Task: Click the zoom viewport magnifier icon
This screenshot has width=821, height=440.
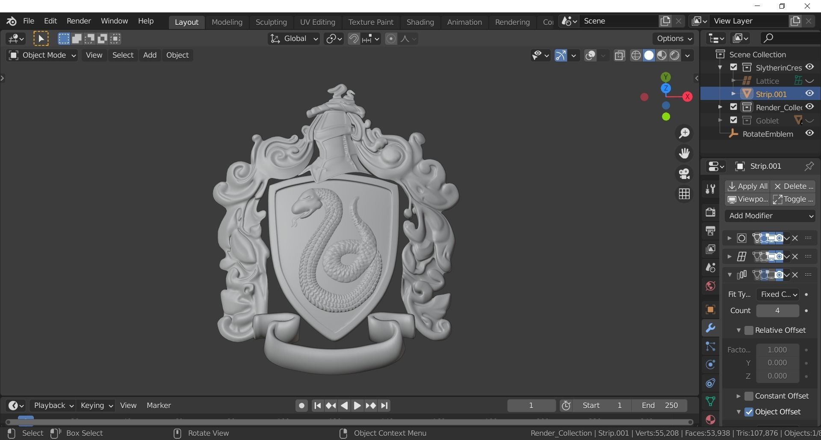Action: point(684,133)
